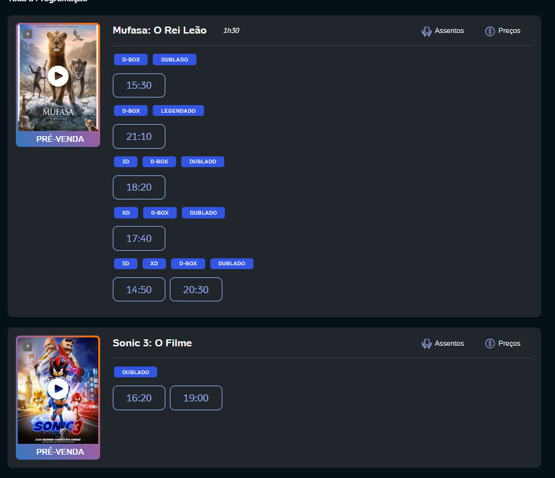Select the 19:00 Sonic 3 showtime
The height and width of the screenshot is (478, 555).
click(196, 398)
